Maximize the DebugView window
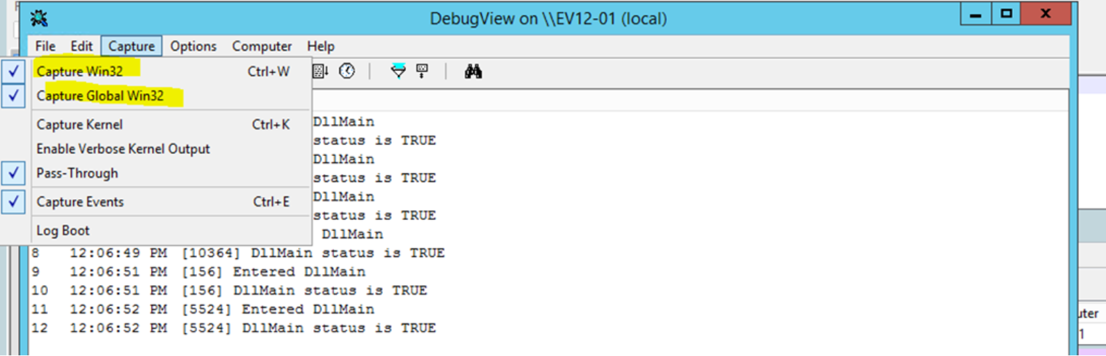The image size is (1106, 356). [x=1006, y=14]
